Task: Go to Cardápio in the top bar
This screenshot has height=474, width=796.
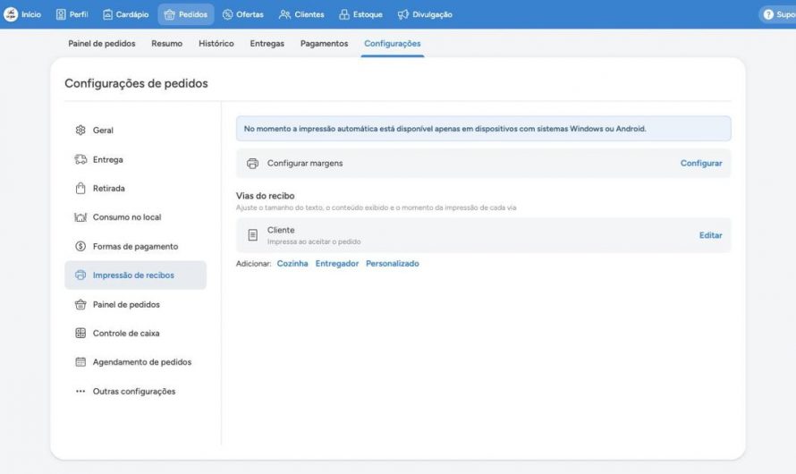Action: click(x=126, y=14)
